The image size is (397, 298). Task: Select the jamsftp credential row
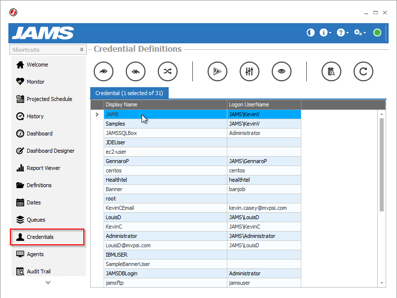pyautogui.click(x=202, y=283)
